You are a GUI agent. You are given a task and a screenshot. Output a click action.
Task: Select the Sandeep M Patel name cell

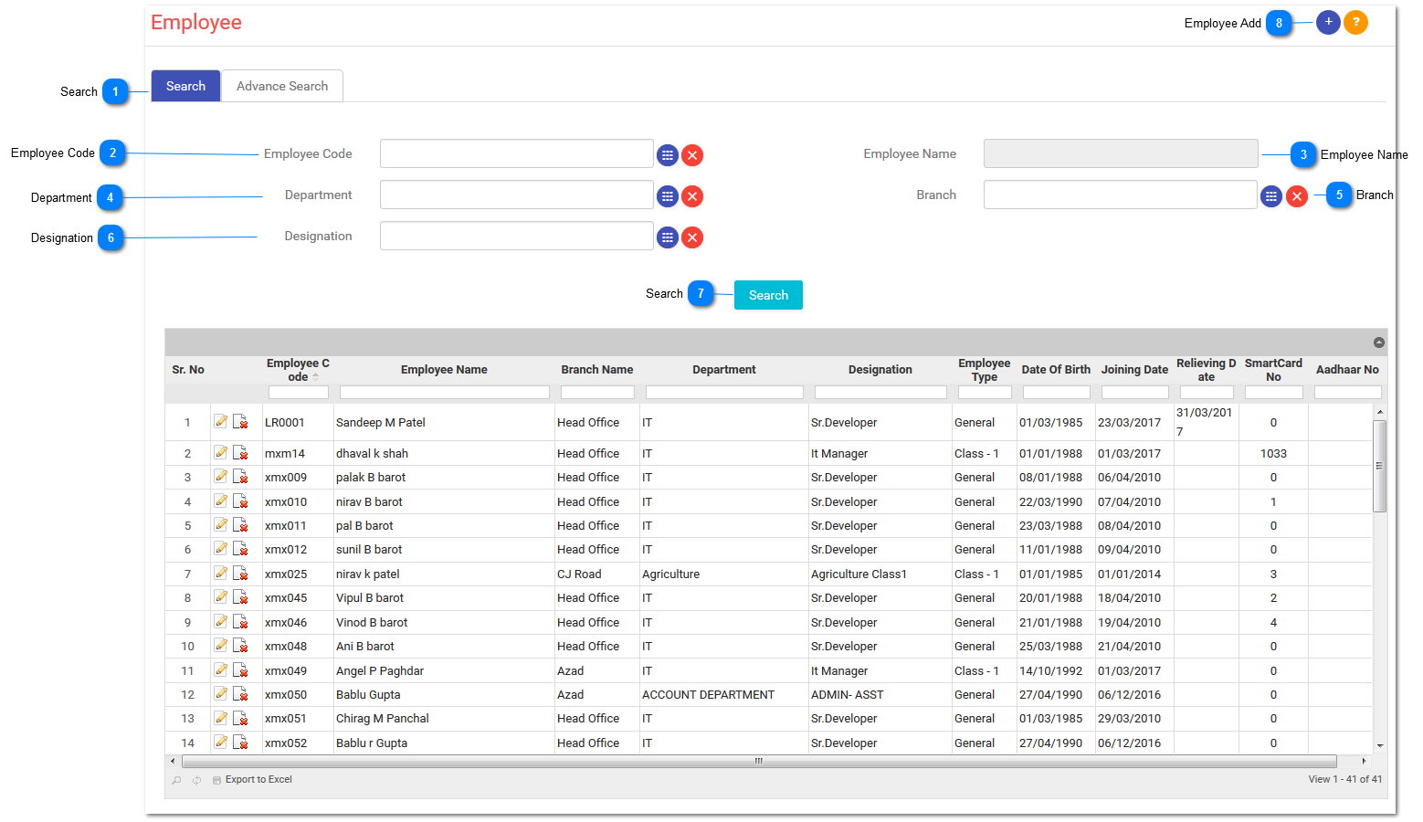coord(444,423)
